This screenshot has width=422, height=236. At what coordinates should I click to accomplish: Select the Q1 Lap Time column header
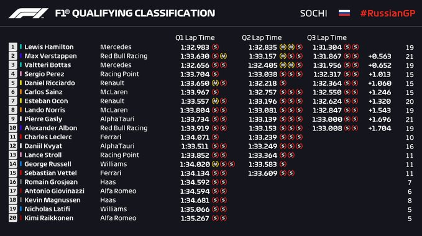tap(195, 38)
